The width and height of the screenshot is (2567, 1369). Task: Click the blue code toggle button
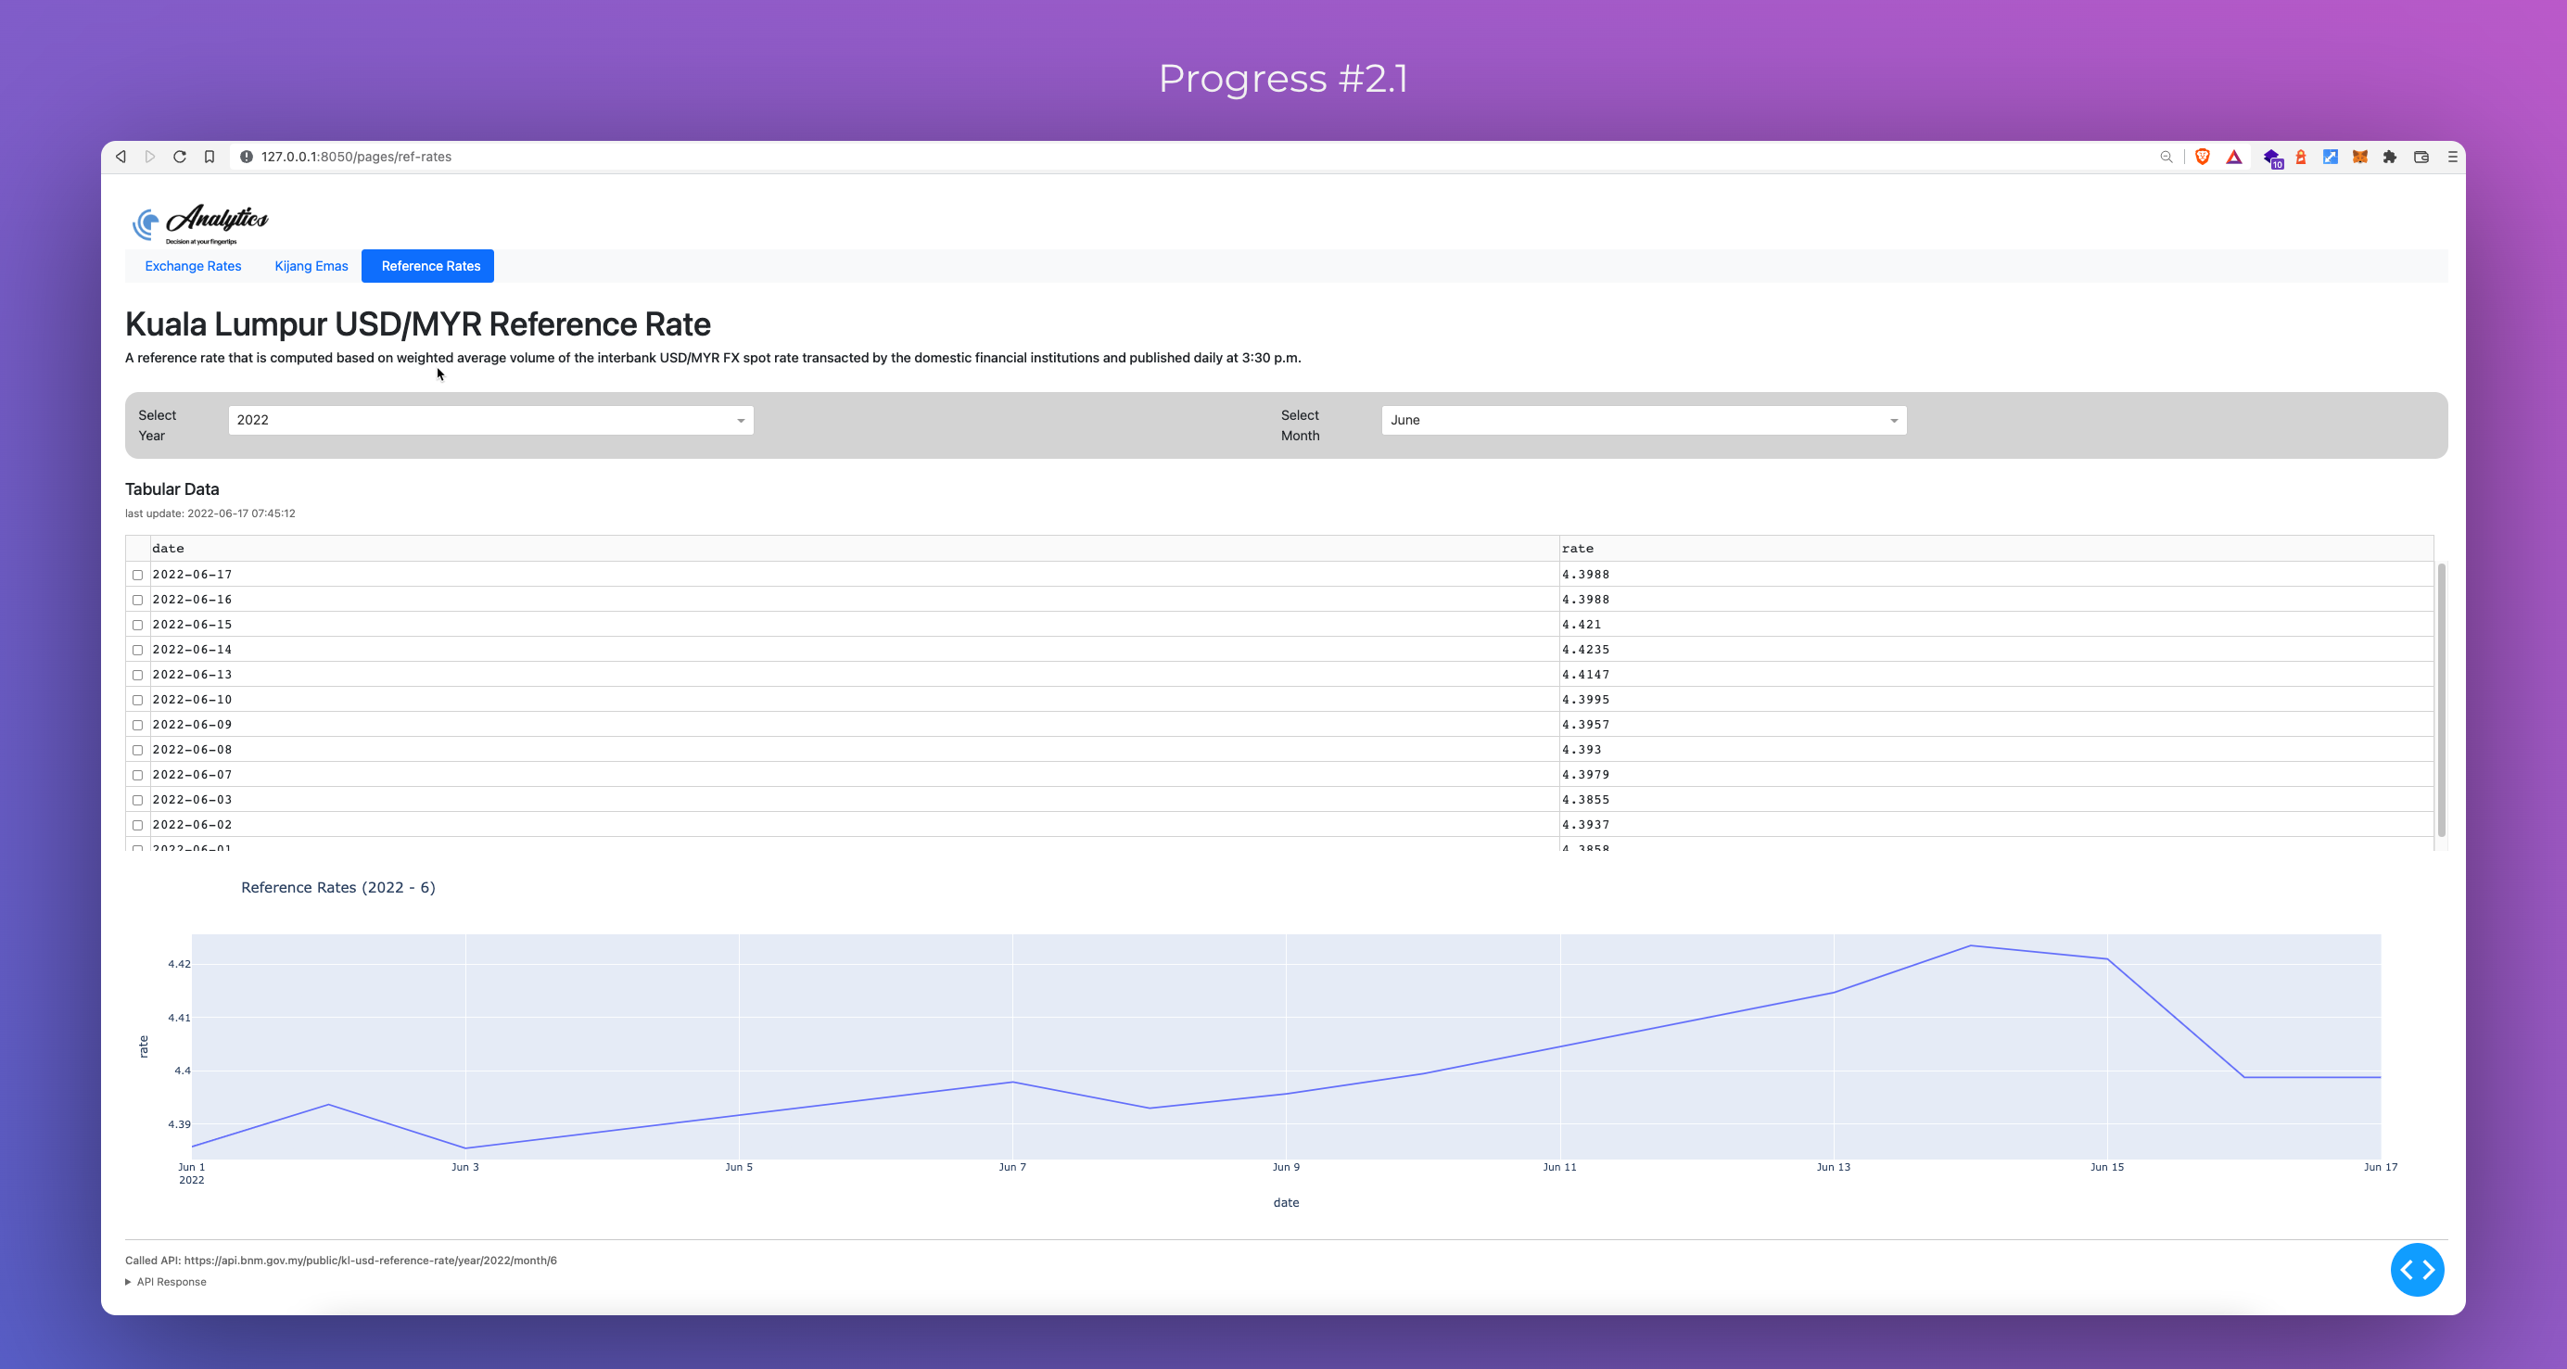pos(2417,1270)
